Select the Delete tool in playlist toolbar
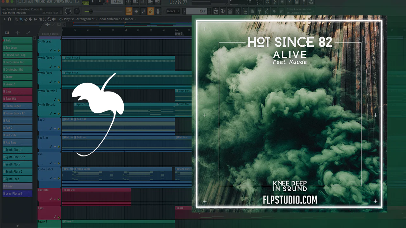The width and height of the screenshot is (406, 228). pyautogui.click(x=26, y=19)
